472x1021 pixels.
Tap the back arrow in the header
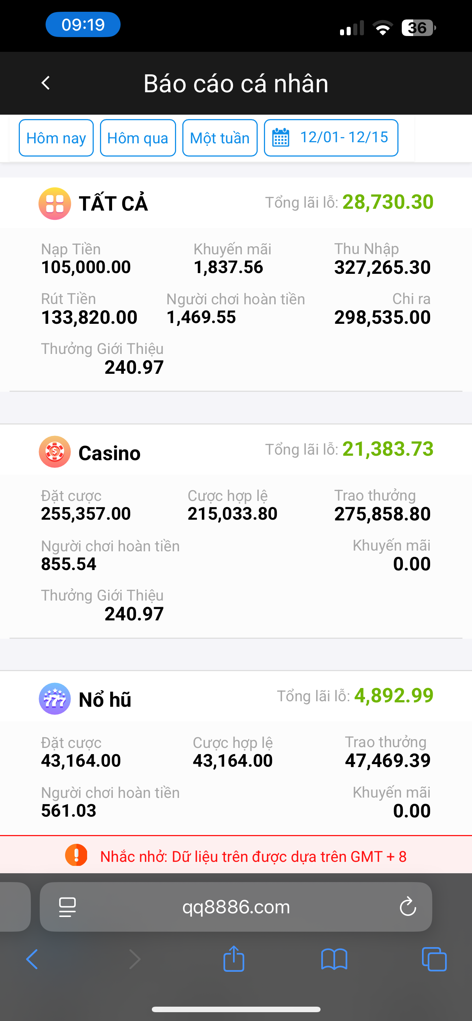coord(46,83)
